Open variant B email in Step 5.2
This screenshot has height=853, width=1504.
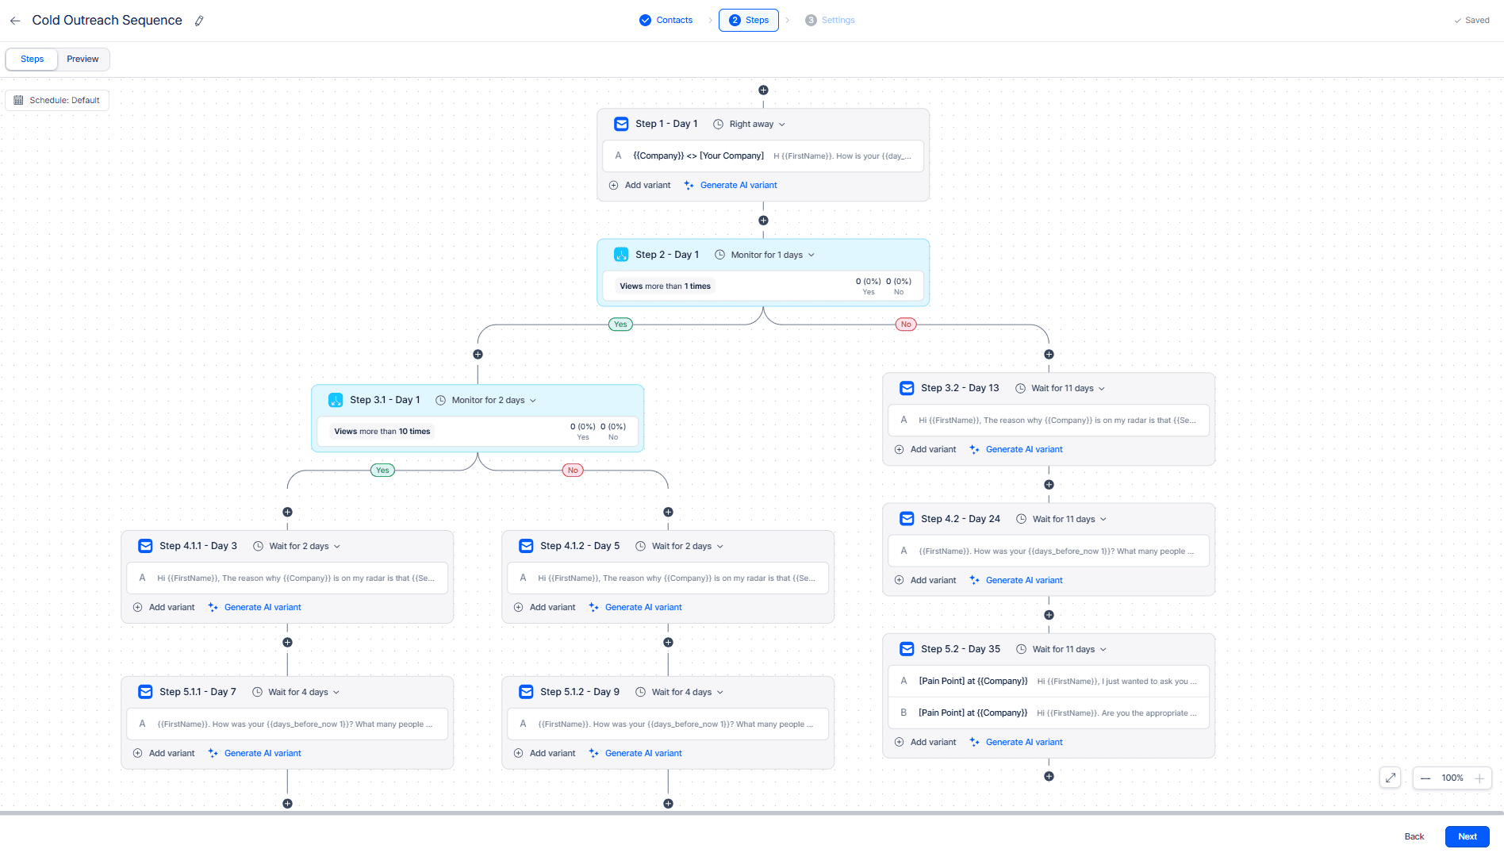coord(1048,713)
